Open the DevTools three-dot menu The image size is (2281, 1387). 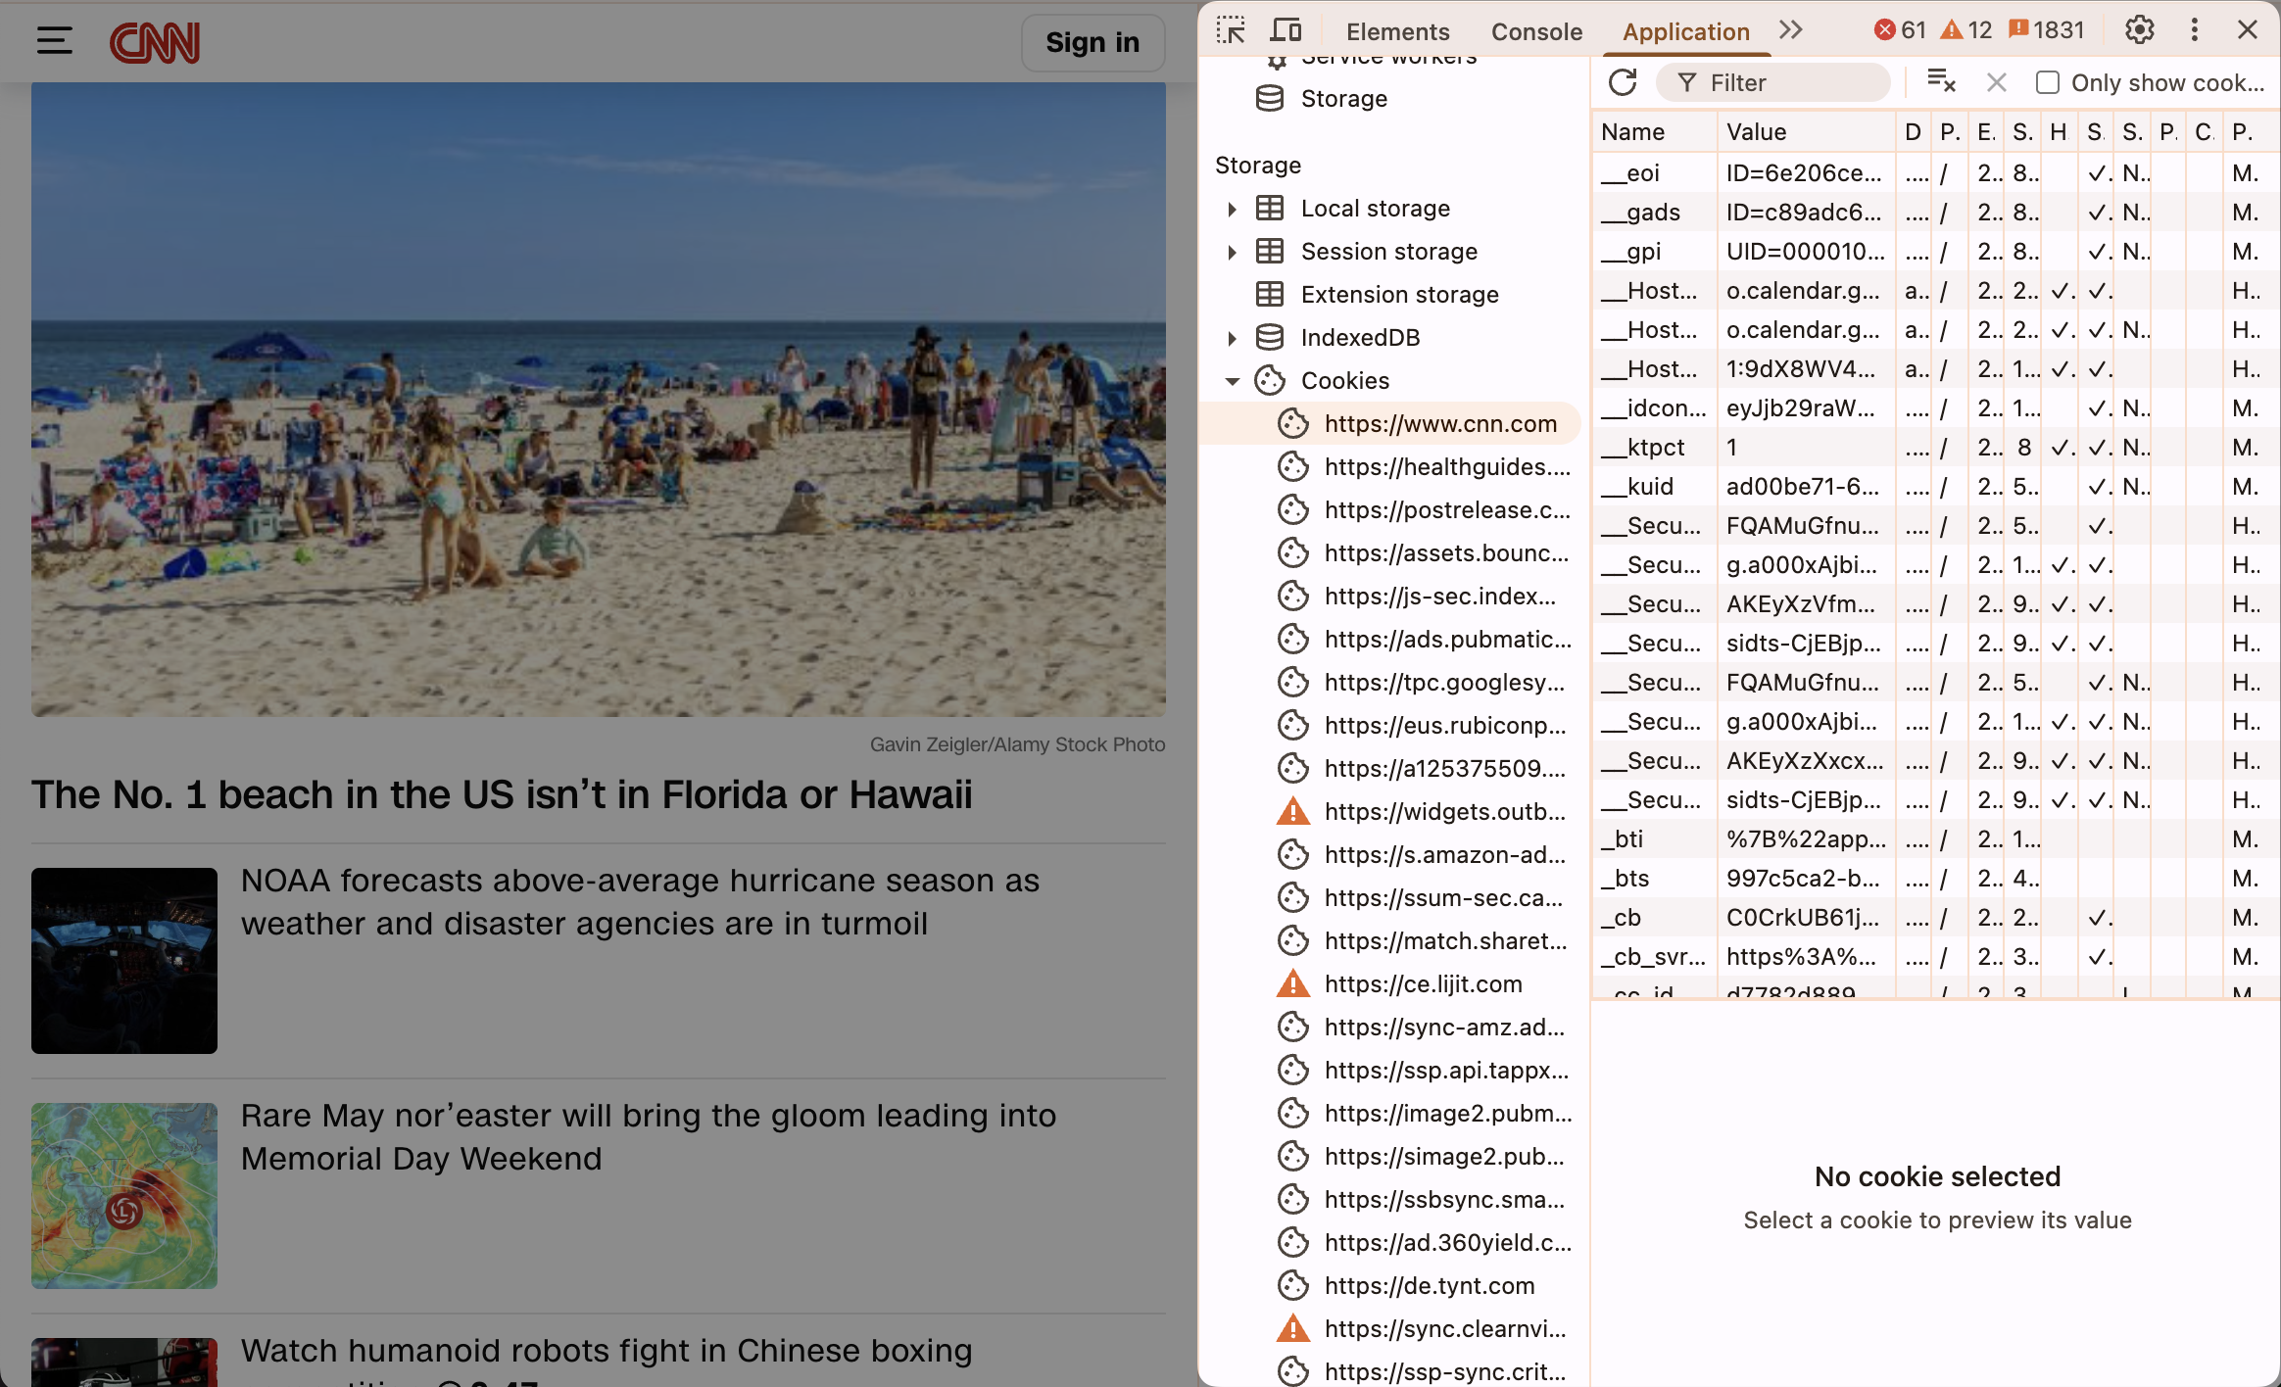(x=2195, y=30)
